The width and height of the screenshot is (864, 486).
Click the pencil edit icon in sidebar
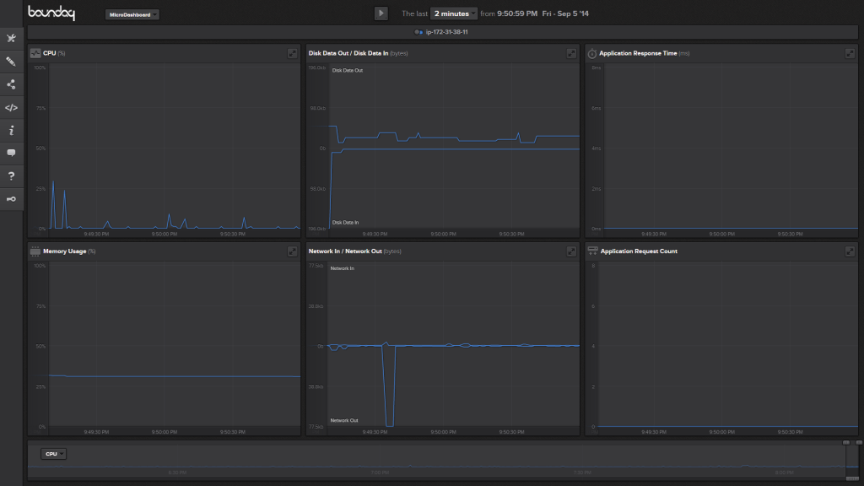(x=11, y=62)
